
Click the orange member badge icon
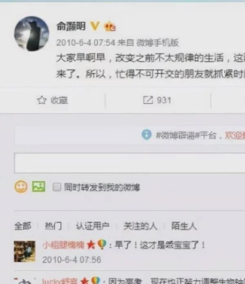pyautogui.click(x=109, y=27)
